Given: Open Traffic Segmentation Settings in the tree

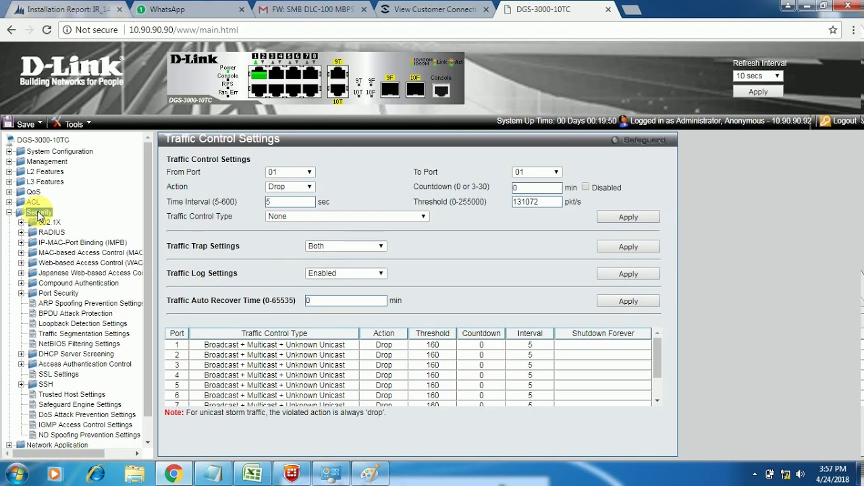Looking at the screenshot, I should (x=84, y=333).
